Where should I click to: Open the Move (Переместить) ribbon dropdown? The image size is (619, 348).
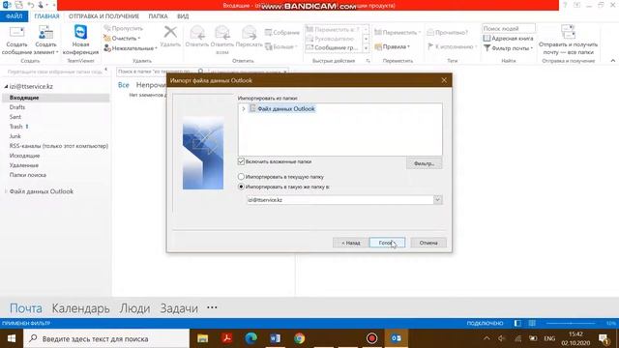pyautogui.click(x=398, y=32)
